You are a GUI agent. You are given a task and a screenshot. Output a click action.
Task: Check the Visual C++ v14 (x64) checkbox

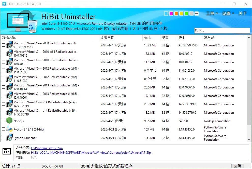[x=3, y=104]
